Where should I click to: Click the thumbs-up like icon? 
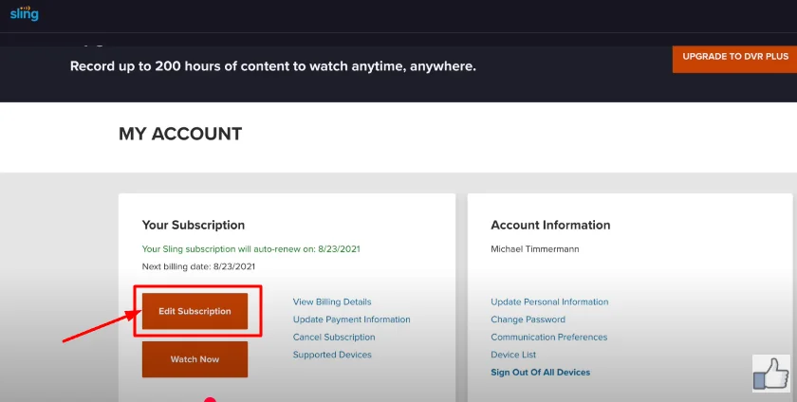pyautogui.click(x=771, y=374)
